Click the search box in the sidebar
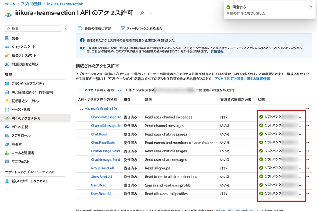 (33, 29)
